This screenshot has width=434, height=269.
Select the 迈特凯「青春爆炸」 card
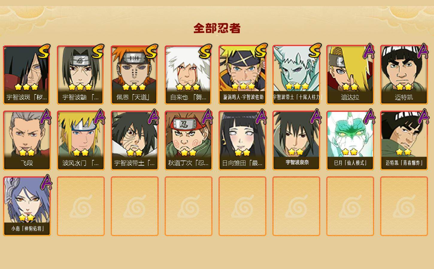404,140
